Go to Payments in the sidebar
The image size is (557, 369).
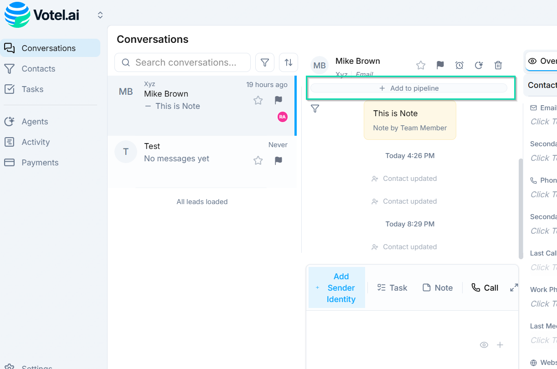pos(40,163)
